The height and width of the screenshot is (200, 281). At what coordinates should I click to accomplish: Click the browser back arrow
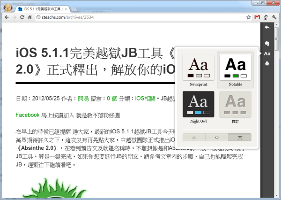coord(7,17)
